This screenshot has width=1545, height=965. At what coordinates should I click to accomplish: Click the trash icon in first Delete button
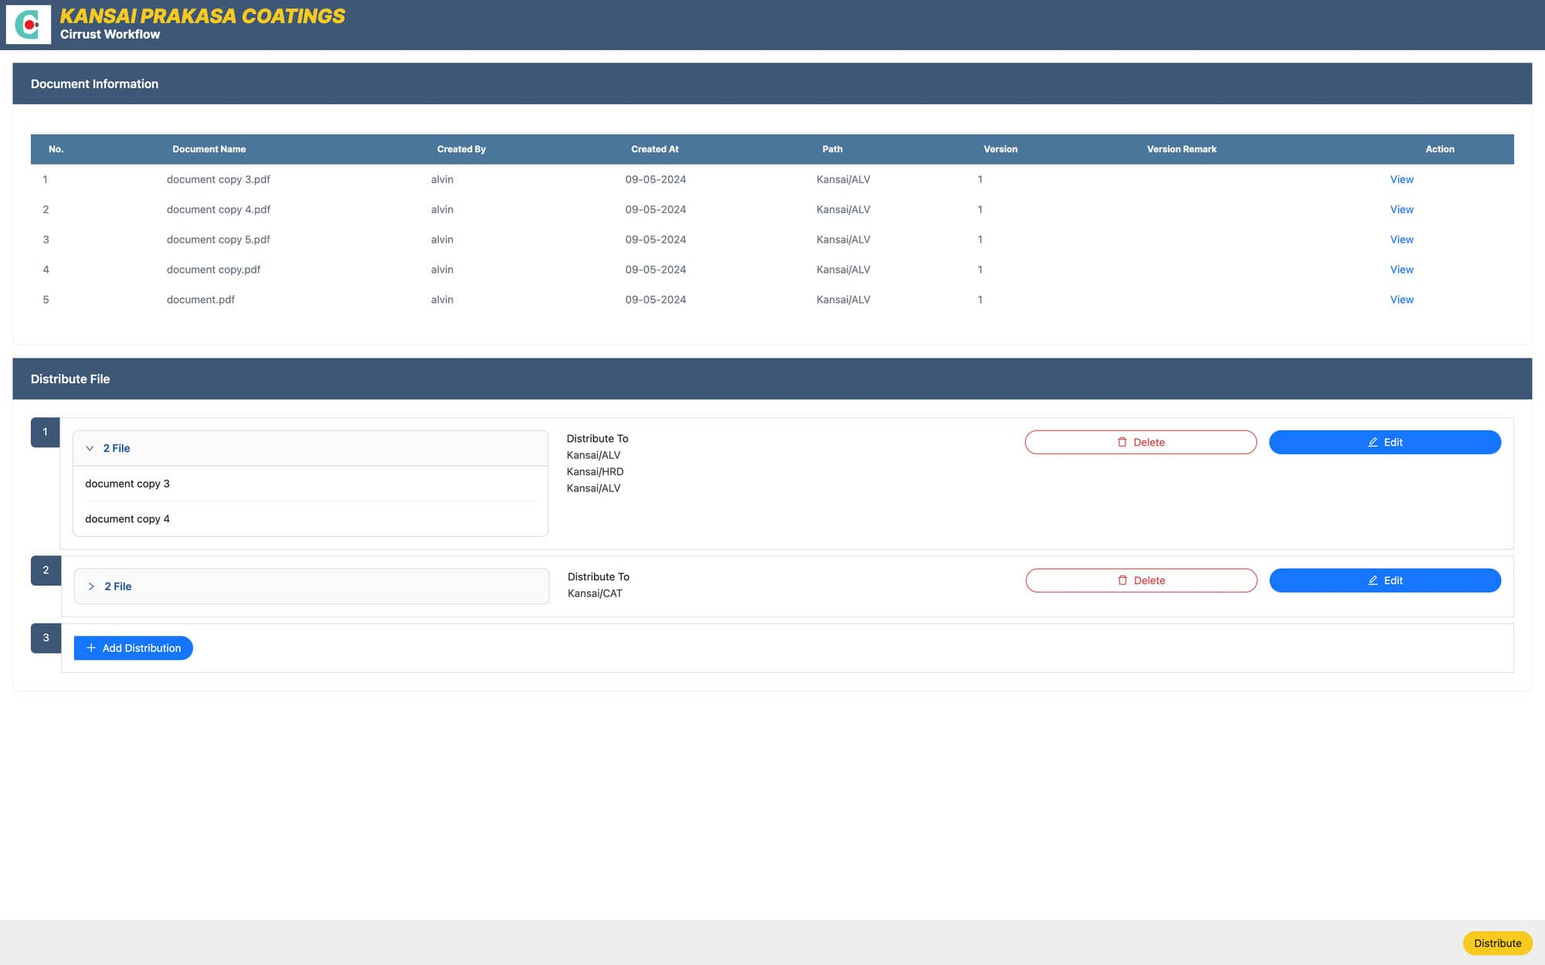click(x=1122, y=442)
